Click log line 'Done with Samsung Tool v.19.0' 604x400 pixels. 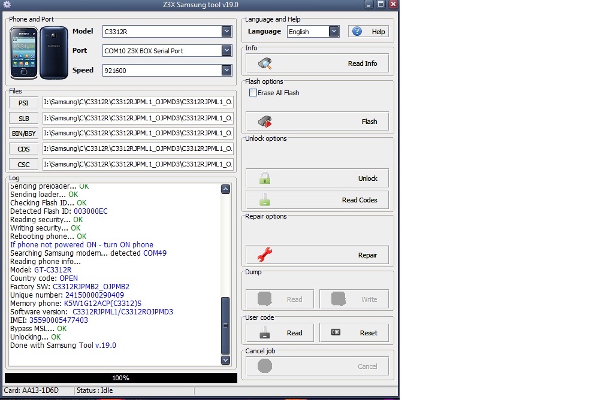click(63, 346)
